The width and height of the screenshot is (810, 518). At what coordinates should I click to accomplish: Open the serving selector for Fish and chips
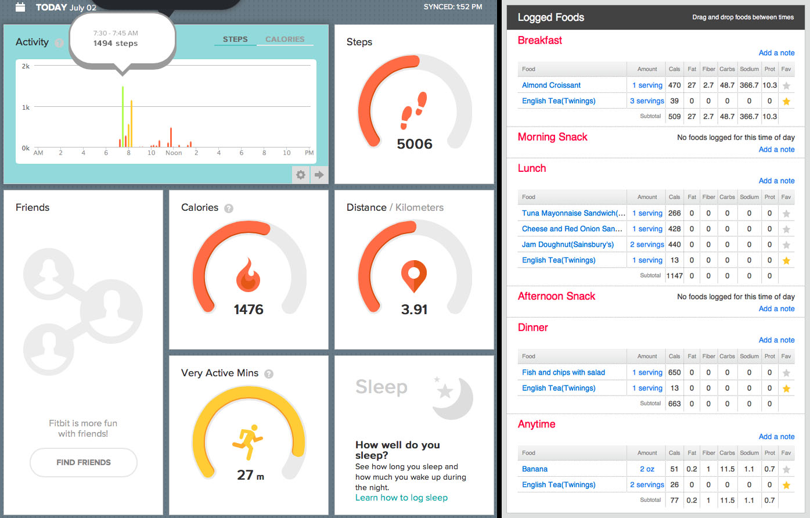[x=647, y=372]
